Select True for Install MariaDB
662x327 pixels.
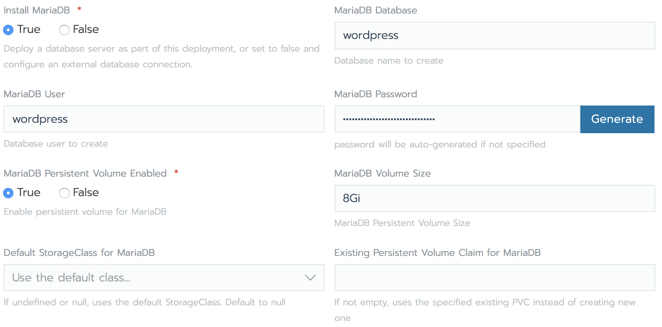(8, 30)
